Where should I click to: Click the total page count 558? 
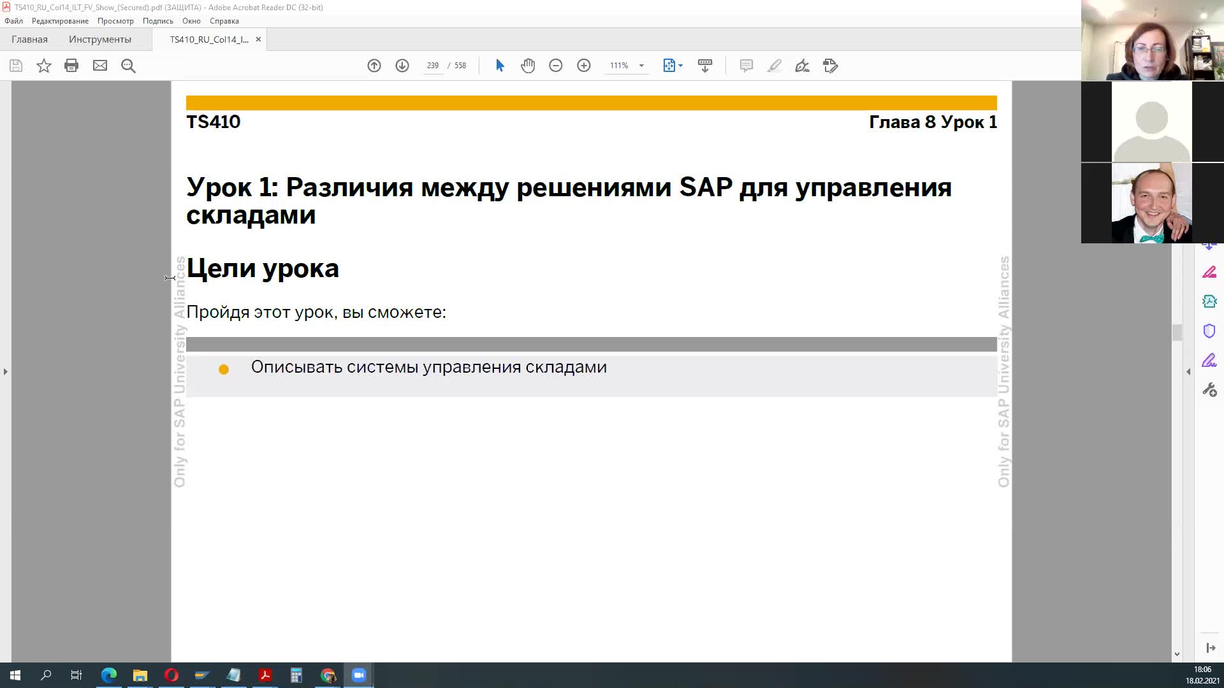click(460, 66)
